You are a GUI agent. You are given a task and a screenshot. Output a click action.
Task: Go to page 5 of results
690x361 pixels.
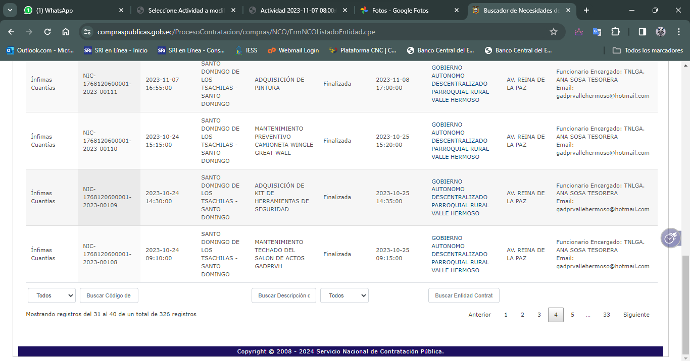pyautogui.click(x=572, y=315)
